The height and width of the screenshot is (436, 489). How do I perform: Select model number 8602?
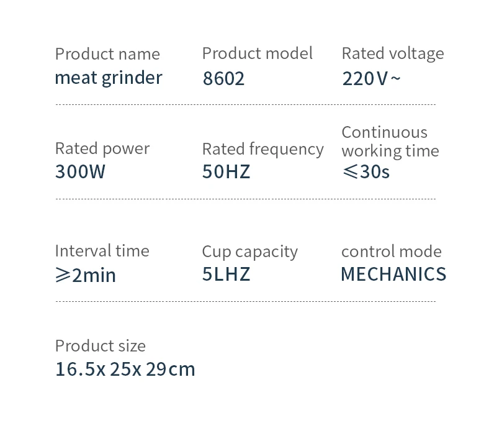(x=223, y=79)
